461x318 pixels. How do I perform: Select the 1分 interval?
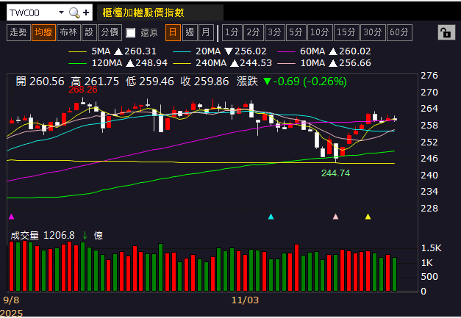[232, 32]
